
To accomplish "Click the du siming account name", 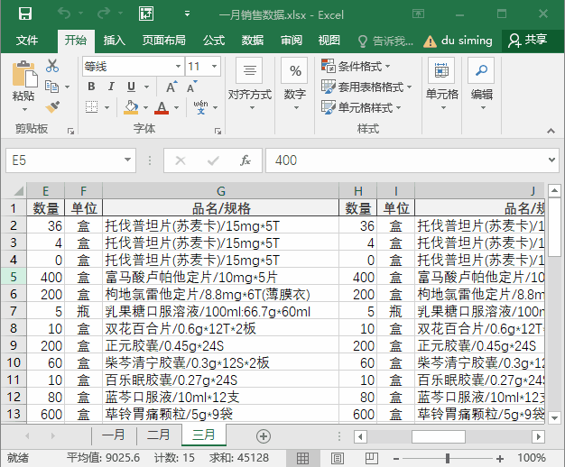I will click(x=467, y=41).
